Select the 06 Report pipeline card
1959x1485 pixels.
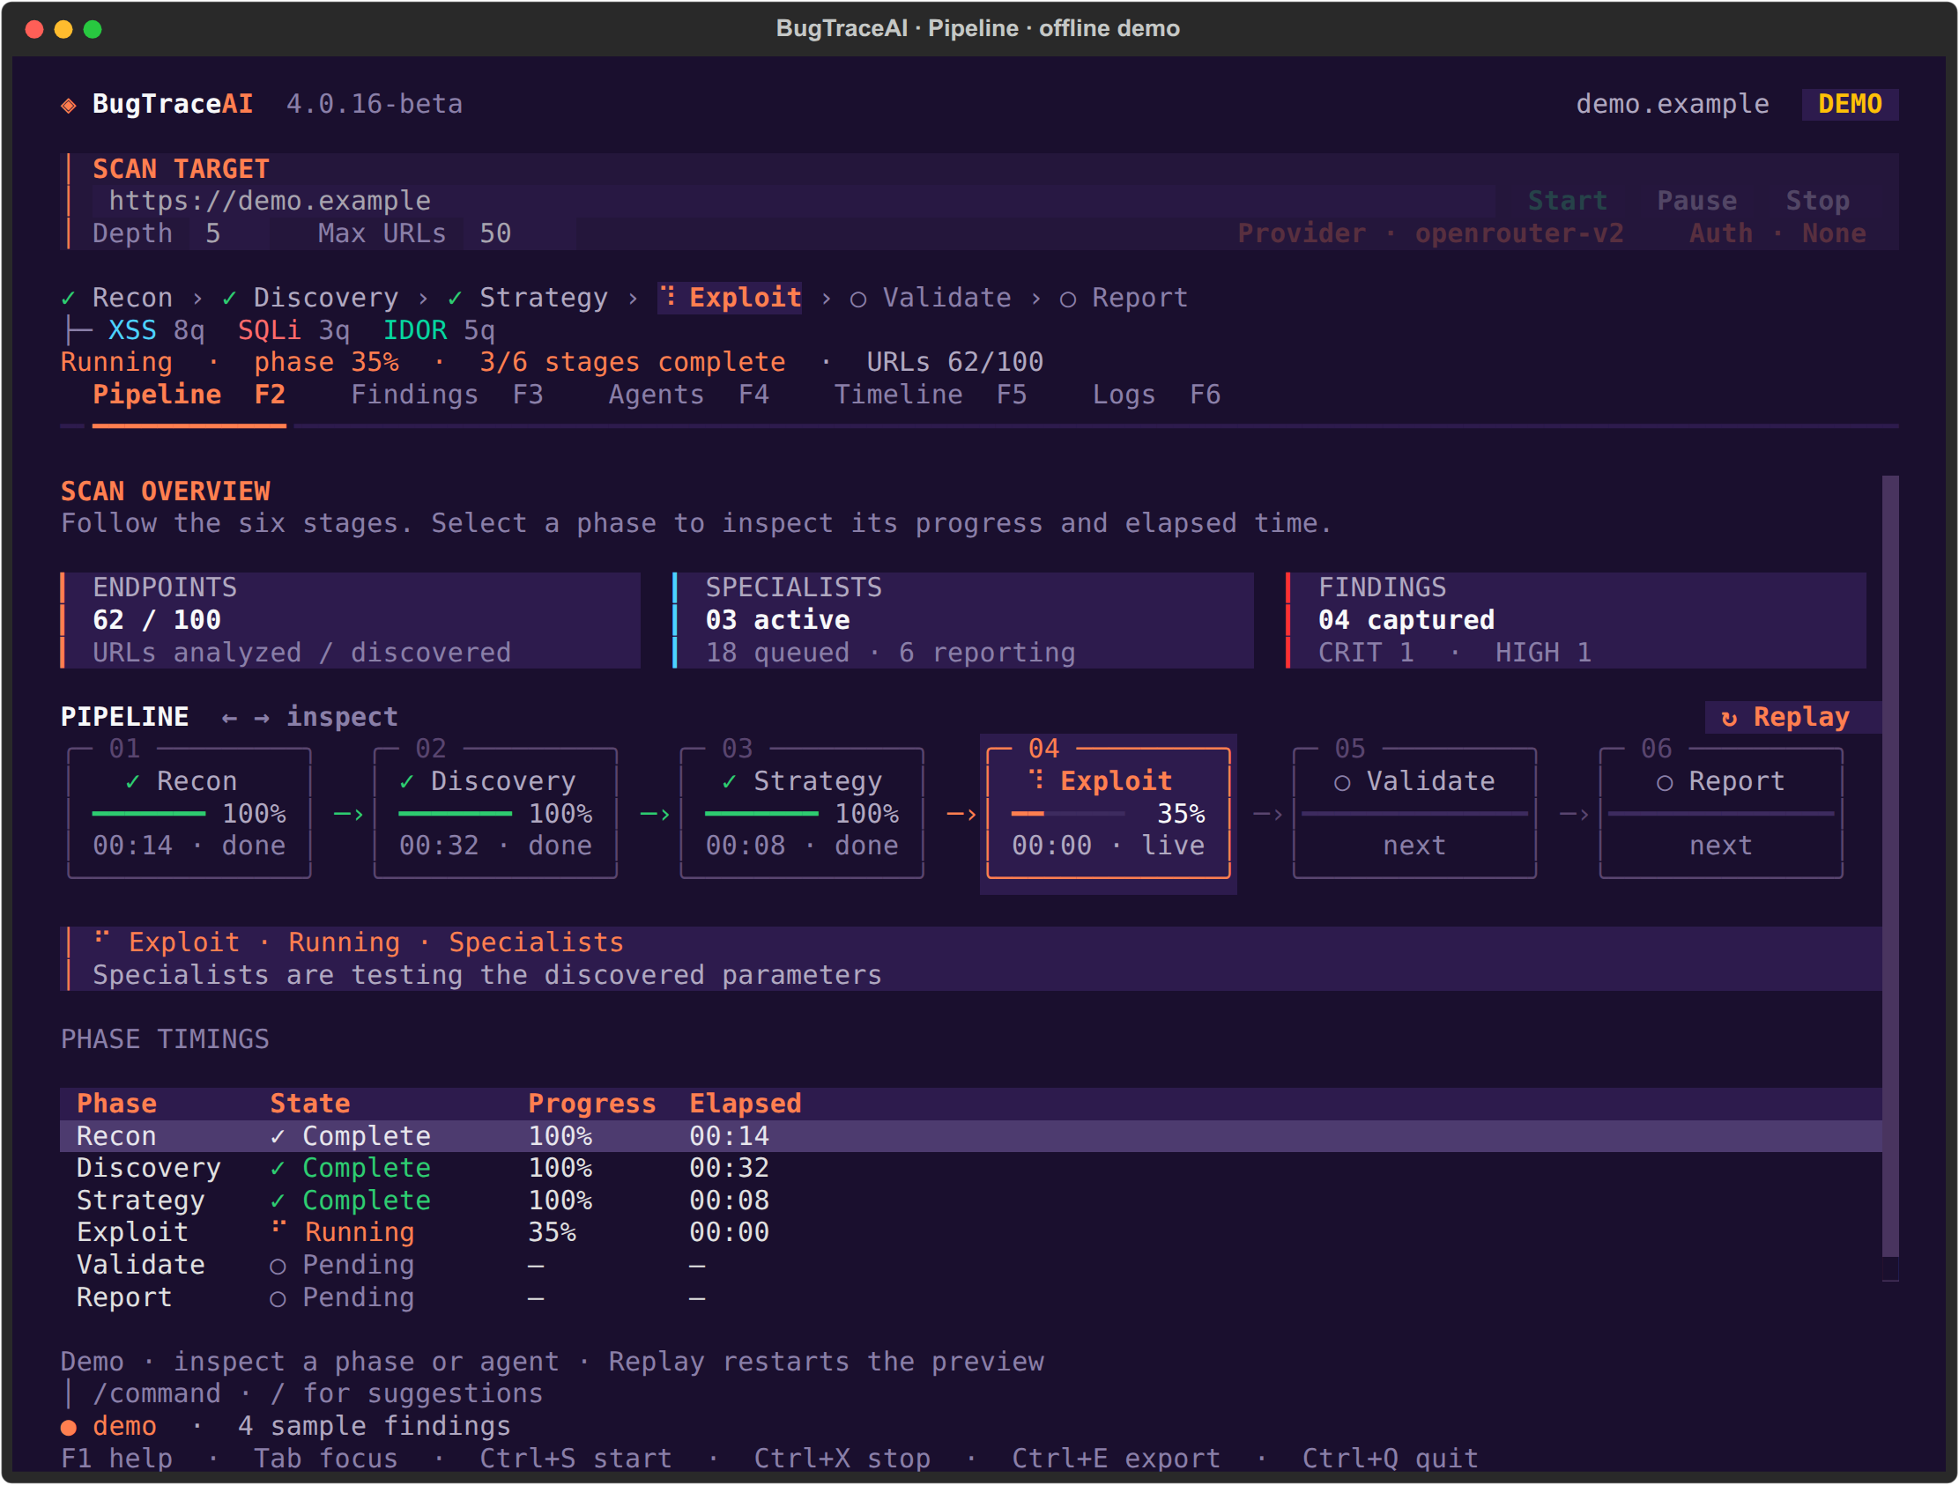pos(1721,812)
